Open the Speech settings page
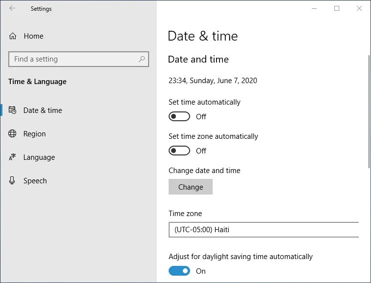This screenshot has height=283, width=371. coord(35,181)
